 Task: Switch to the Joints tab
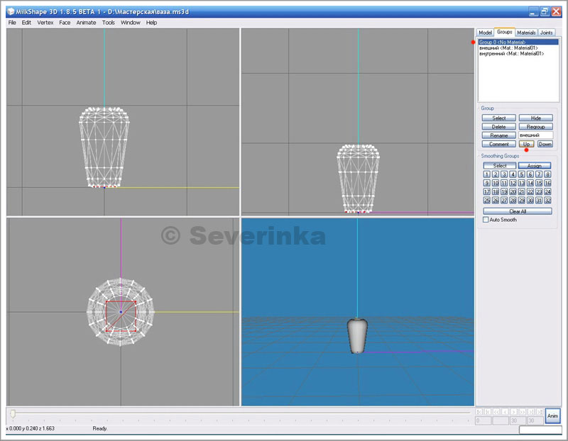pos(547,33)
